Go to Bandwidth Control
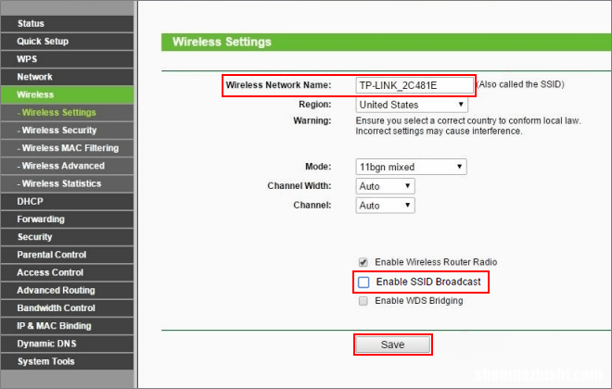This screenshot has width=612, height=389. (67, 308)
